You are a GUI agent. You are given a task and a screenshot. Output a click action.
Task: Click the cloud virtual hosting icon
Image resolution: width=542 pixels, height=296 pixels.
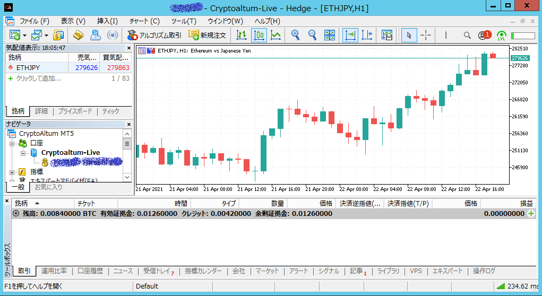point(96,35)
